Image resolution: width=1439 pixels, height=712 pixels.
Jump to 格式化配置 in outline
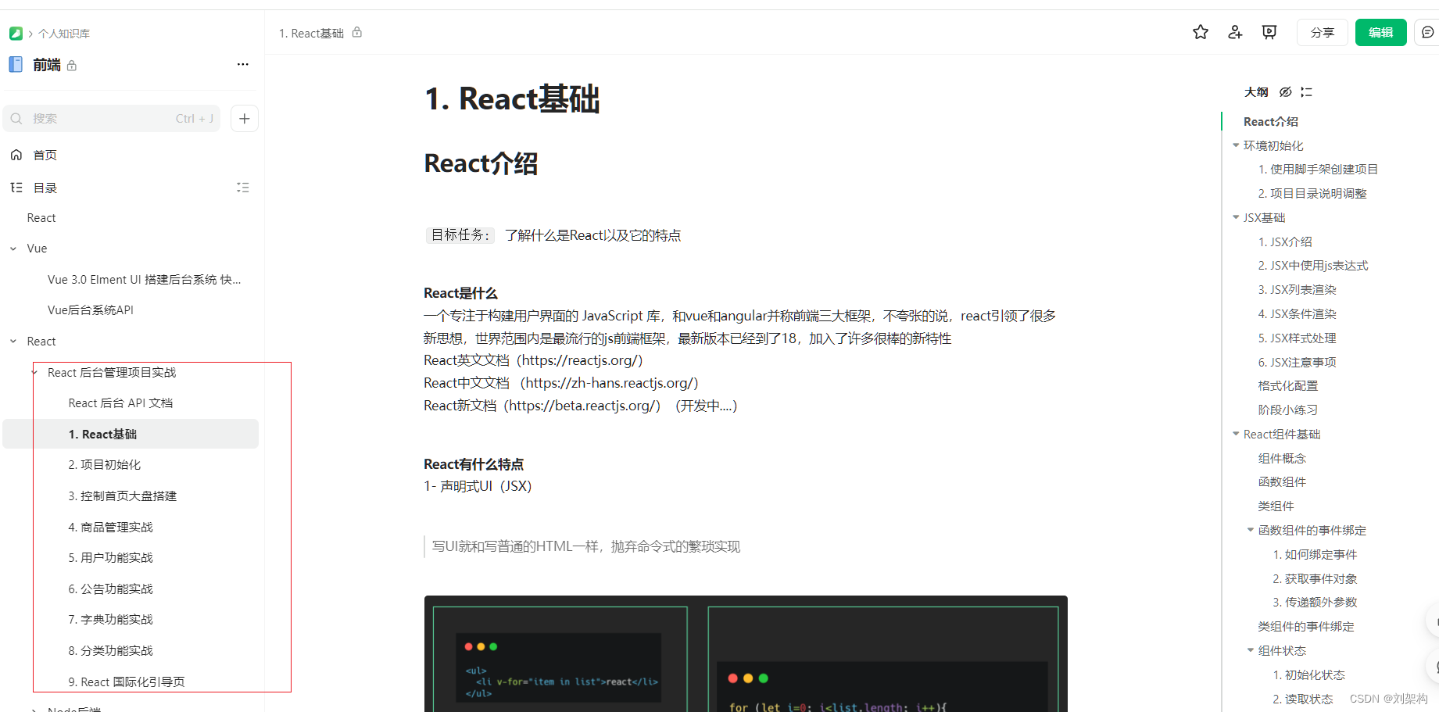[x=1287, y=386]
